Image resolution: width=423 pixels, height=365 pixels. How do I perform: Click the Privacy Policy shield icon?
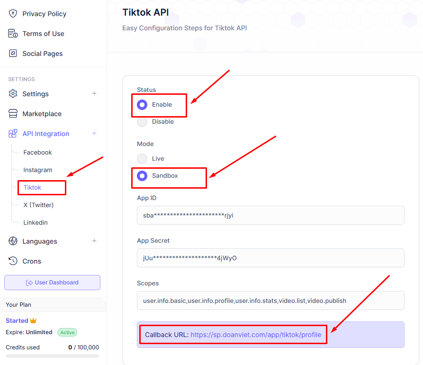point(13,13)
